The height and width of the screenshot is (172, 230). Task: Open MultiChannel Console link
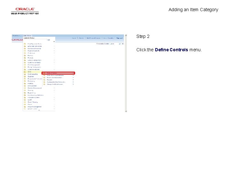pos(93,38)
